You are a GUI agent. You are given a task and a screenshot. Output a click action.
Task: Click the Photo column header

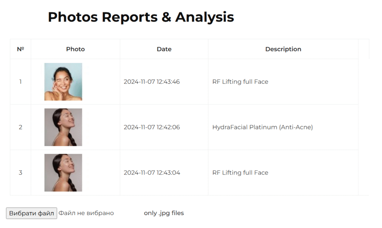(x=75, y=49)
